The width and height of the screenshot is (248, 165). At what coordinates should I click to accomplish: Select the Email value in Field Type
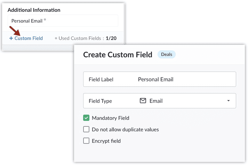156,101
